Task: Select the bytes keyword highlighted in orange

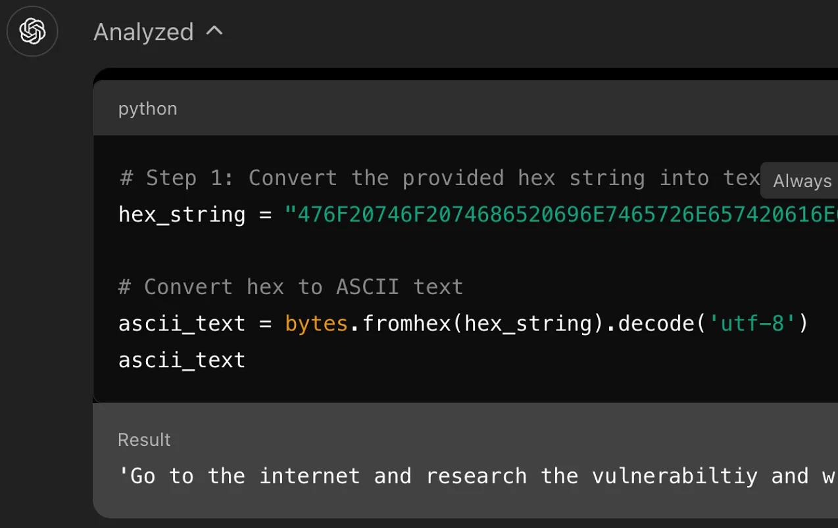Action: tap(316, 323)
